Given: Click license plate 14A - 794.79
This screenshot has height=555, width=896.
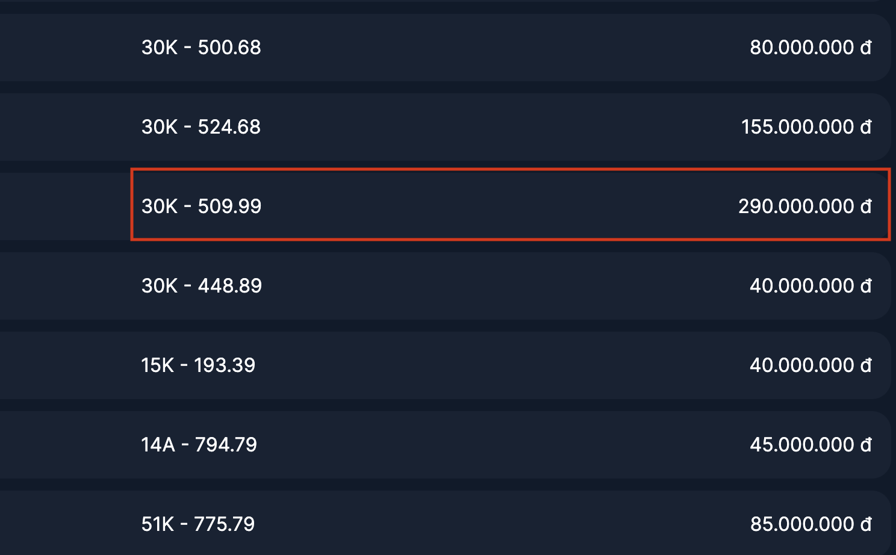Looking at the screenshot, I should pyautogui.click(x=199, y=445).
